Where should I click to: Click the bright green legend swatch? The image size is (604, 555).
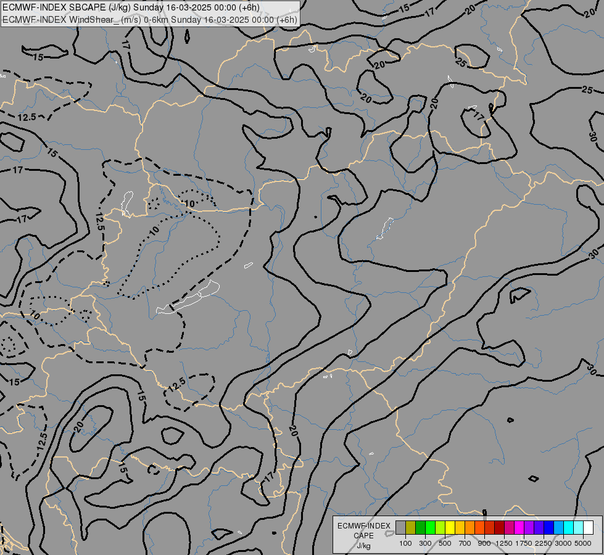430,527
